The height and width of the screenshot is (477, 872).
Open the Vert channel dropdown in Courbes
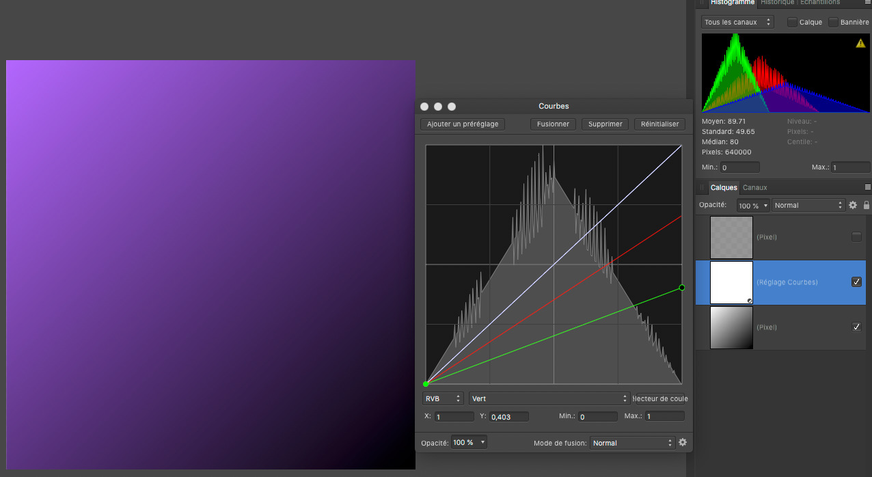coord(549,398)
